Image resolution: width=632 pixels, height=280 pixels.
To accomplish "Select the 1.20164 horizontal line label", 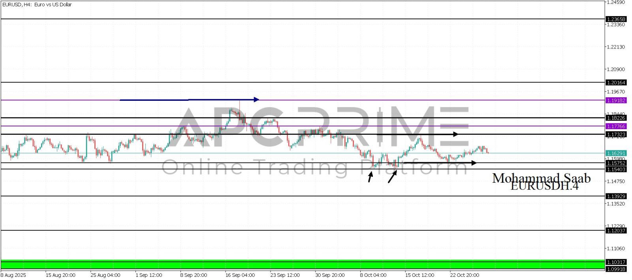I will (616, 83).
